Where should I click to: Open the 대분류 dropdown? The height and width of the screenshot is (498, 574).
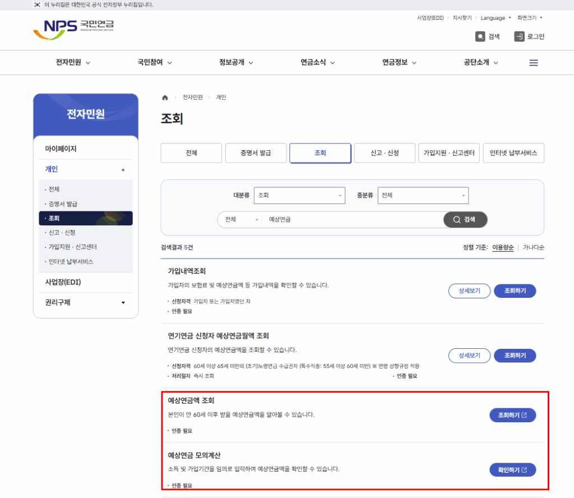tap(299, 195)
